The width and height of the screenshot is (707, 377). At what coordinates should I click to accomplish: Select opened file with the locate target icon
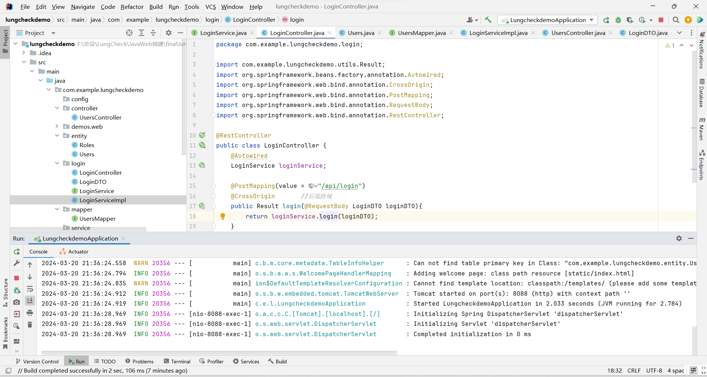(129, 33)
